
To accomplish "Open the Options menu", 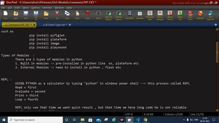I will pyautogui.click(x=35, y=8).
